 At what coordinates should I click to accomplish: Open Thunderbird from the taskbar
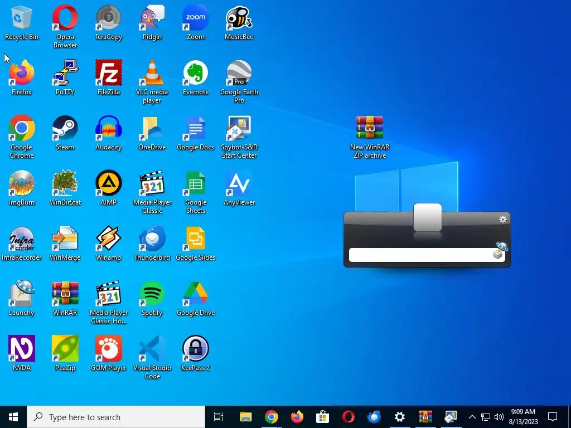pos(374,417)
